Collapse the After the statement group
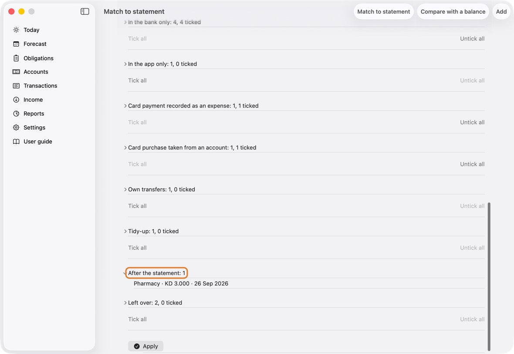Image resolution: width=514 pixels, height=354 pixels. pyautogui.click(x=125, y=273)
